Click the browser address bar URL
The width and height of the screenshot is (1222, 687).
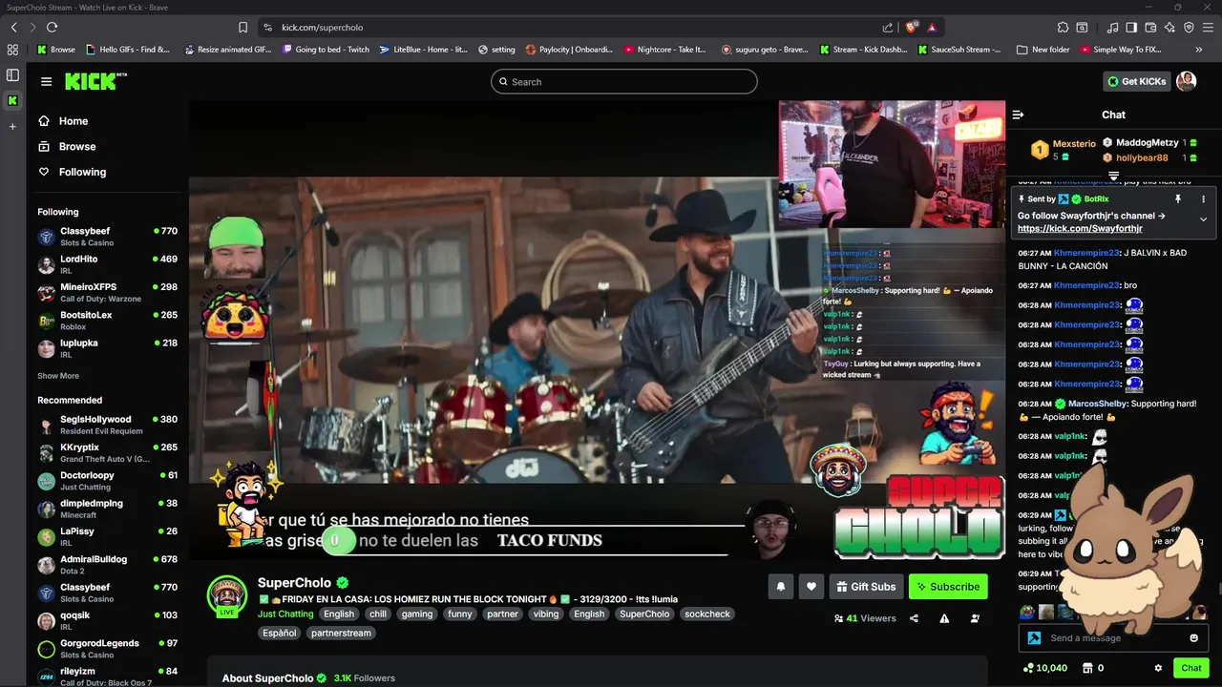click(322, 27)
